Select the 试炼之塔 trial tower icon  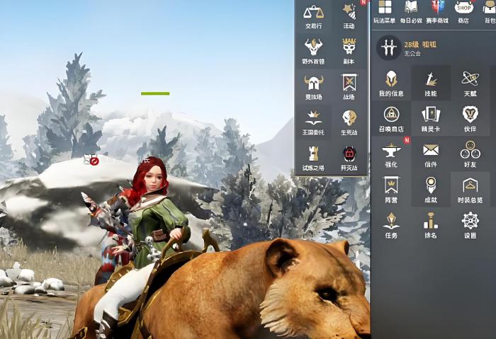(313, 157)
